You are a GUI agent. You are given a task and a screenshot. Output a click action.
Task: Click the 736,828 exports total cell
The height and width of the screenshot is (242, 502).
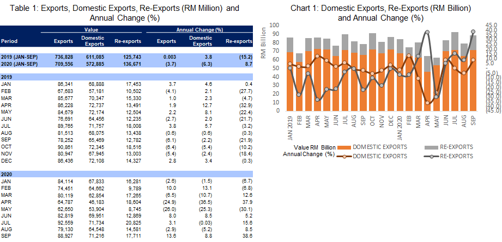pyautogui.click(x=63, y=57)
